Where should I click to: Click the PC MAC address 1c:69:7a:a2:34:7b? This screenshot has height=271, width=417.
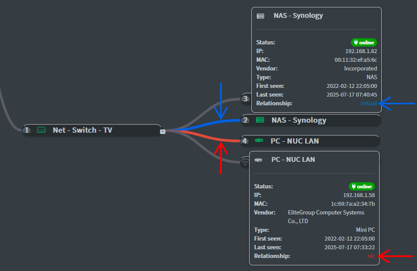[353, 204]
